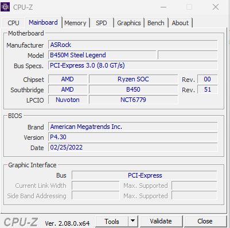Go to the Graphics tab

tap(129, 23)
